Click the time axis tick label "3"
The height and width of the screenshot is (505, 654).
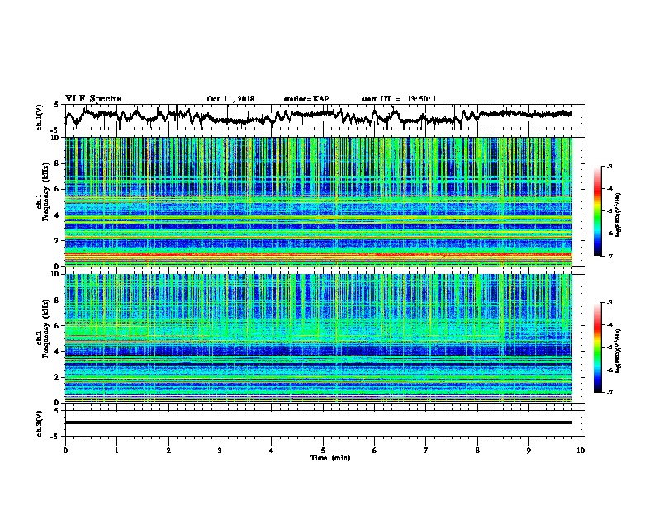click(x=220, y=450)
